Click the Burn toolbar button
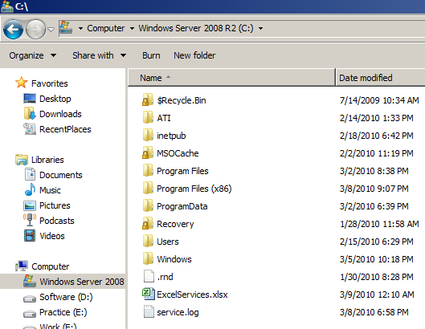425x329 pixels. tap(151, 55)
